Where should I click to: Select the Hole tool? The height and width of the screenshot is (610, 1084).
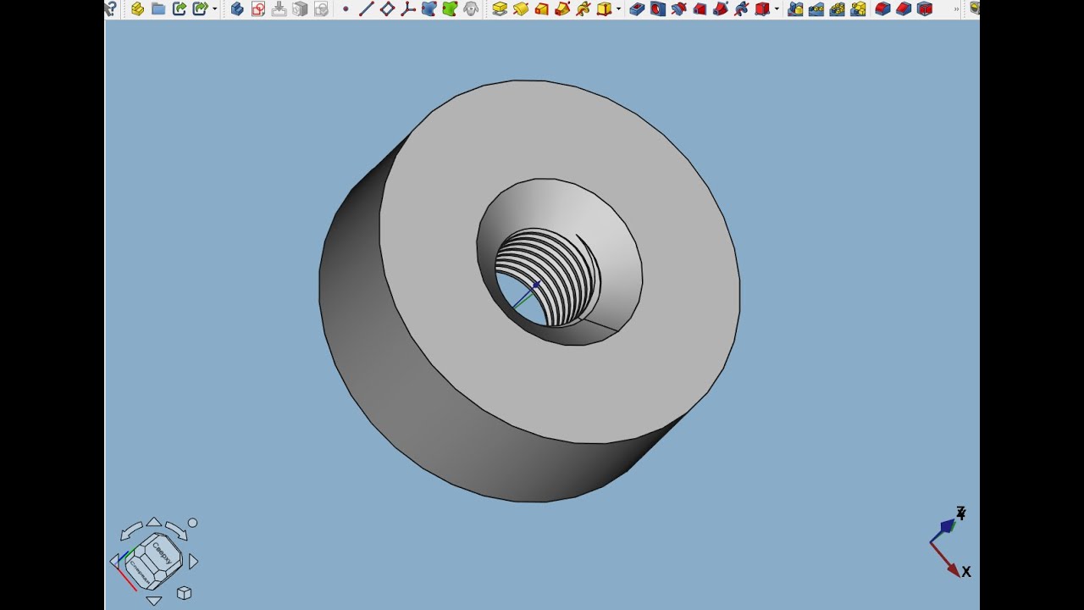tap(658, 8)
